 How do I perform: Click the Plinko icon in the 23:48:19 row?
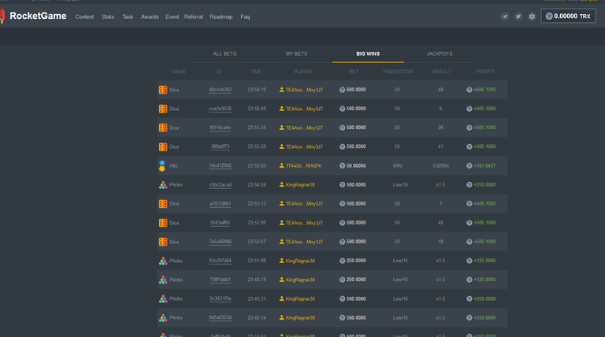[163, 280]
